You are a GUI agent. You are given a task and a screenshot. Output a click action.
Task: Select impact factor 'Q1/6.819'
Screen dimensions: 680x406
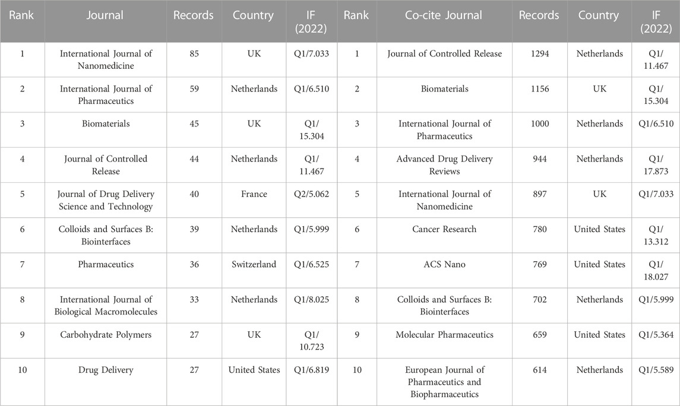pos(311,370)
